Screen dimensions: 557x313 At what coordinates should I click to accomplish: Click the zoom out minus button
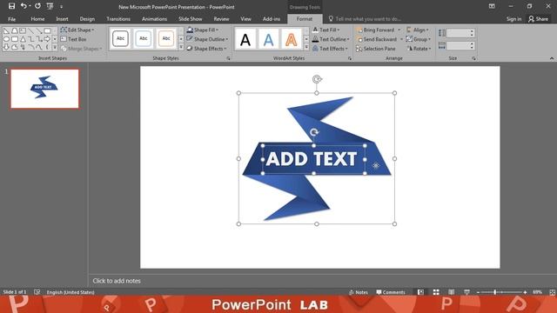[x=478, y=292]
